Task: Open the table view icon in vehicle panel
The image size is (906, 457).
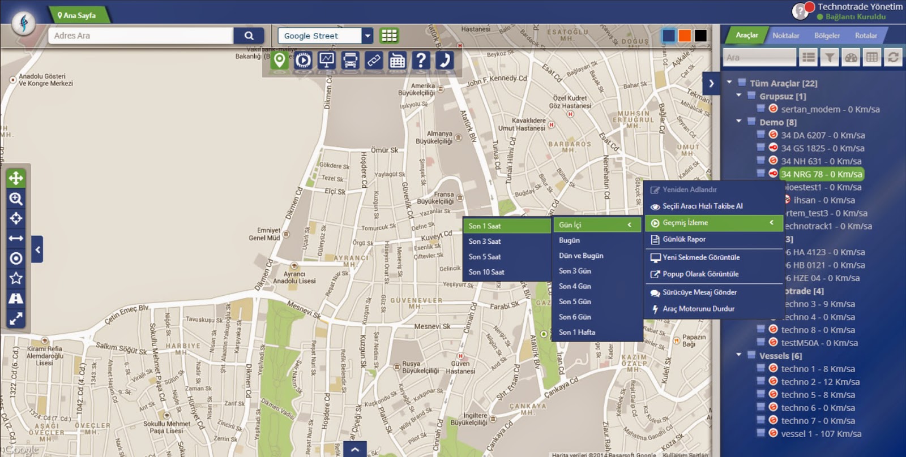Action: (872, 57)
